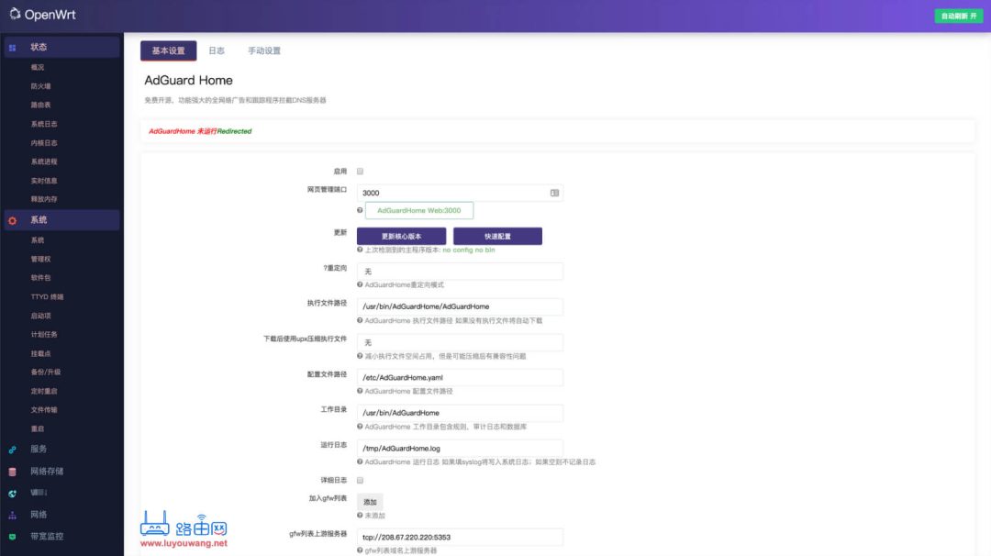
Task: Switch to the 基本设置 tab
Action: point(168,50)
